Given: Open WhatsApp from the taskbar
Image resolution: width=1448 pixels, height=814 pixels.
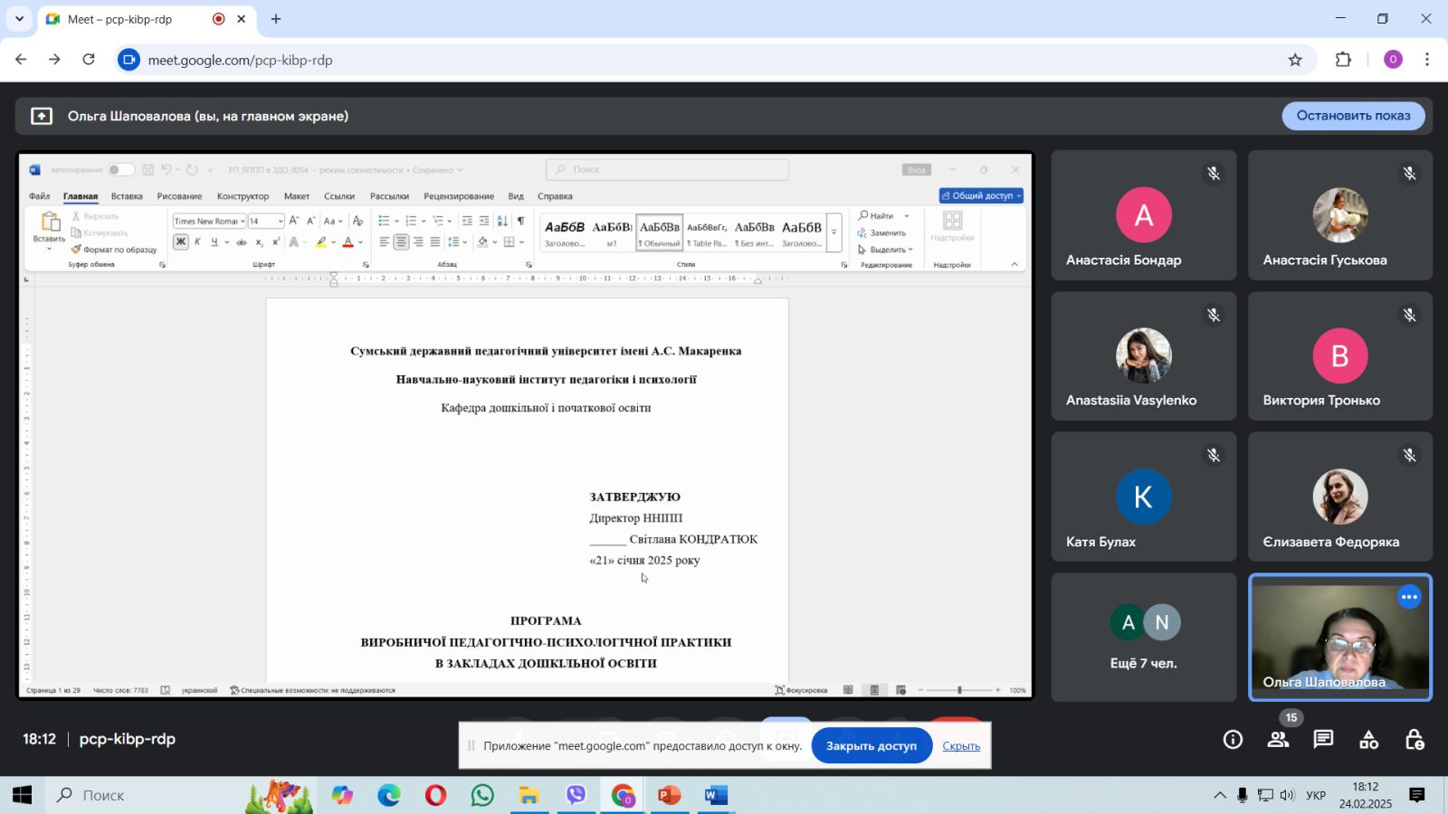Looking at the screenshot, I should click(482, 795).
